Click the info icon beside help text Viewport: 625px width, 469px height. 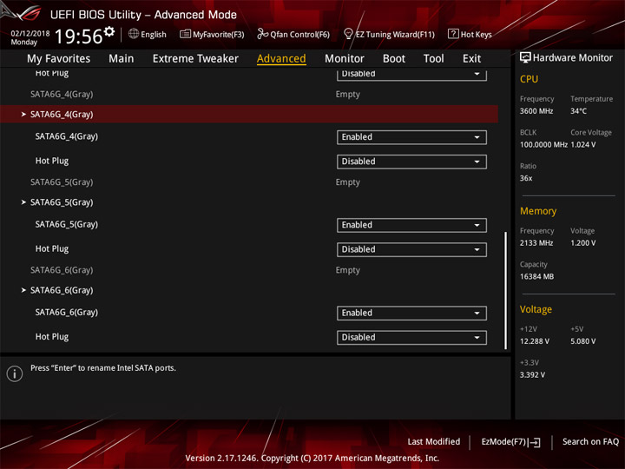(15, 373)
